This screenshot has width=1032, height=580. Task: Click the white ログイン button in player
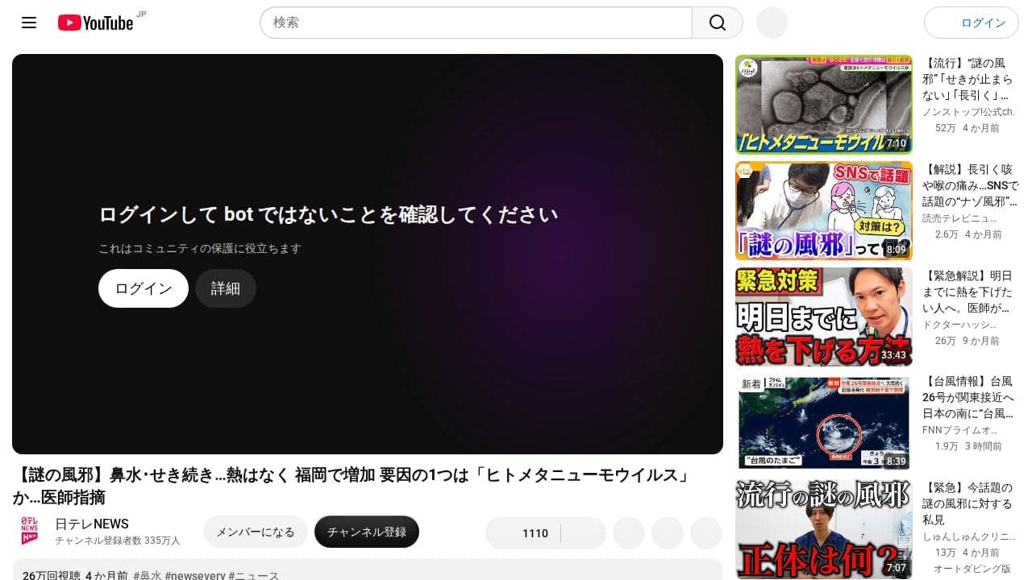tap(144, 288)
